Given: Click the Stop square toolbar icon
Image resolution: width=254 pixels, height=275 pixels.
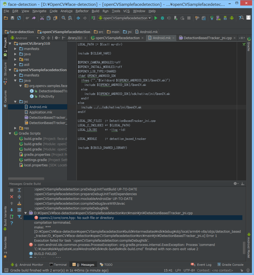Looking at the screenshot, I should click(189, 18).
